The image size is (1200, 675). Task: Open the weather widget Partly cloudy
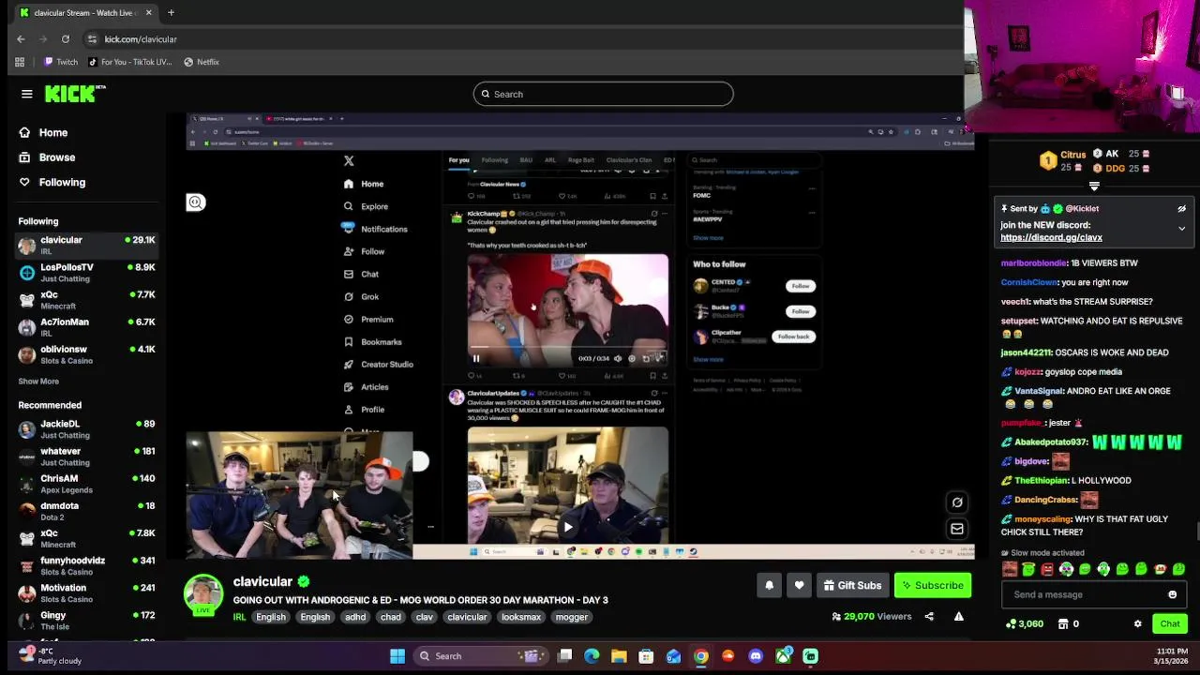pyautogui.click(x=49, y=655)
